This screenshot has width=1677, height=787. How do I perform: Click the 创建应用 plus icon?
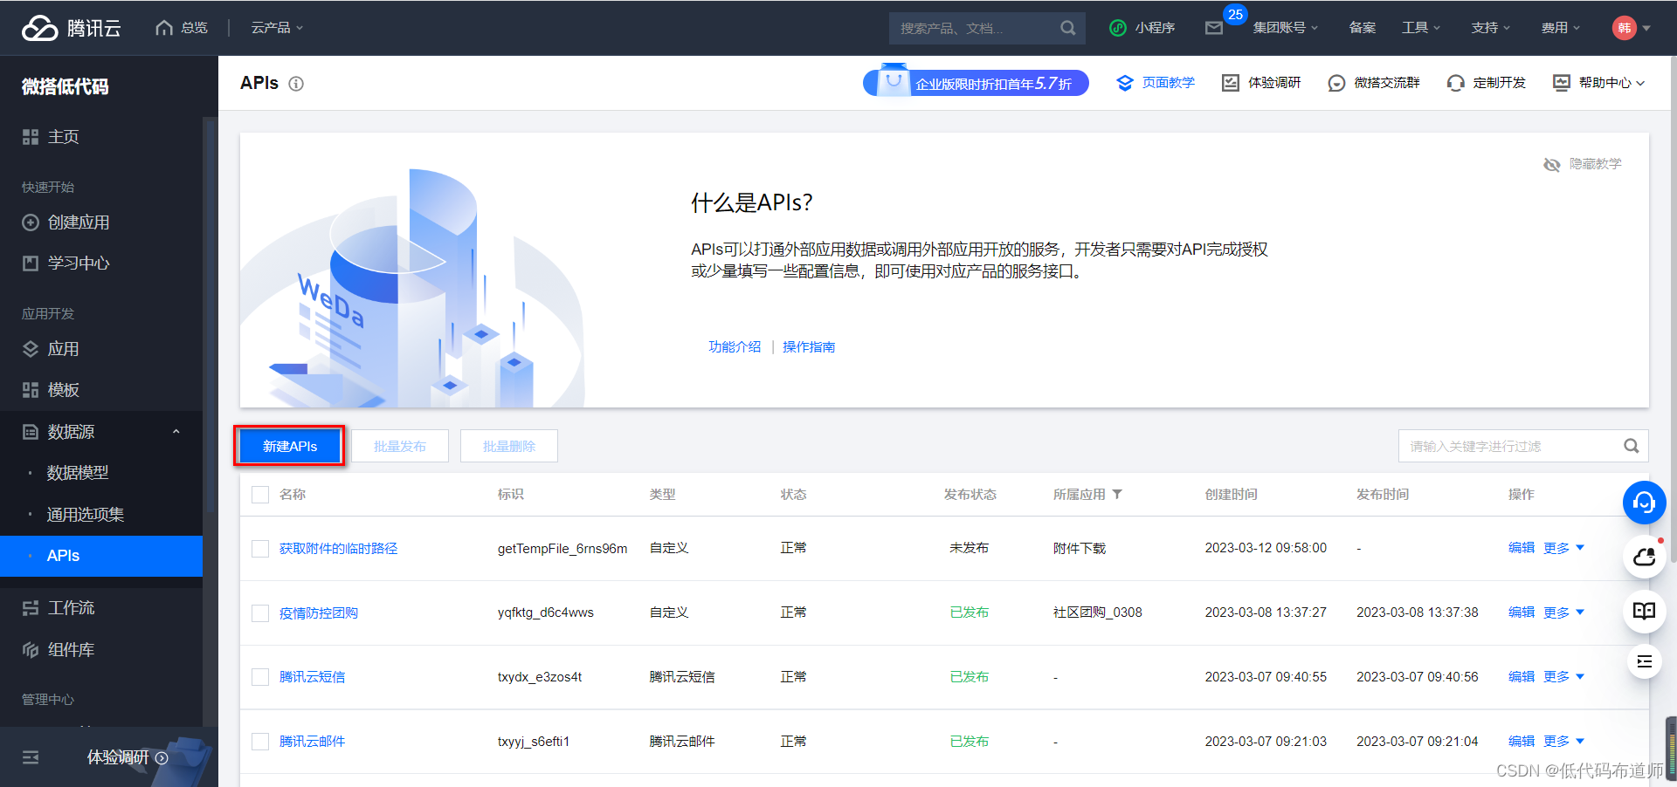(x=31, y=222)
